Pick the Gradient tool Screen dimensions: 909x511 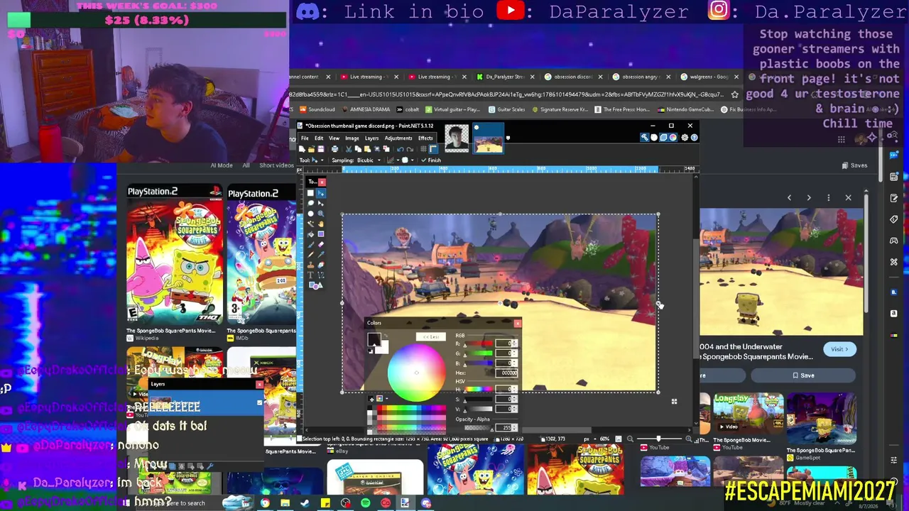click(321, 233)
